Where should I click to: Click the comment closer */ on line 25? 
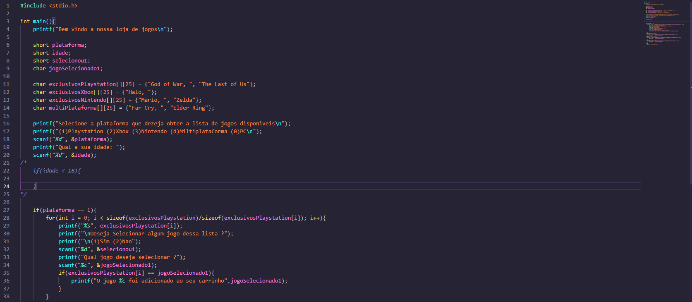(x=24, y=194)
